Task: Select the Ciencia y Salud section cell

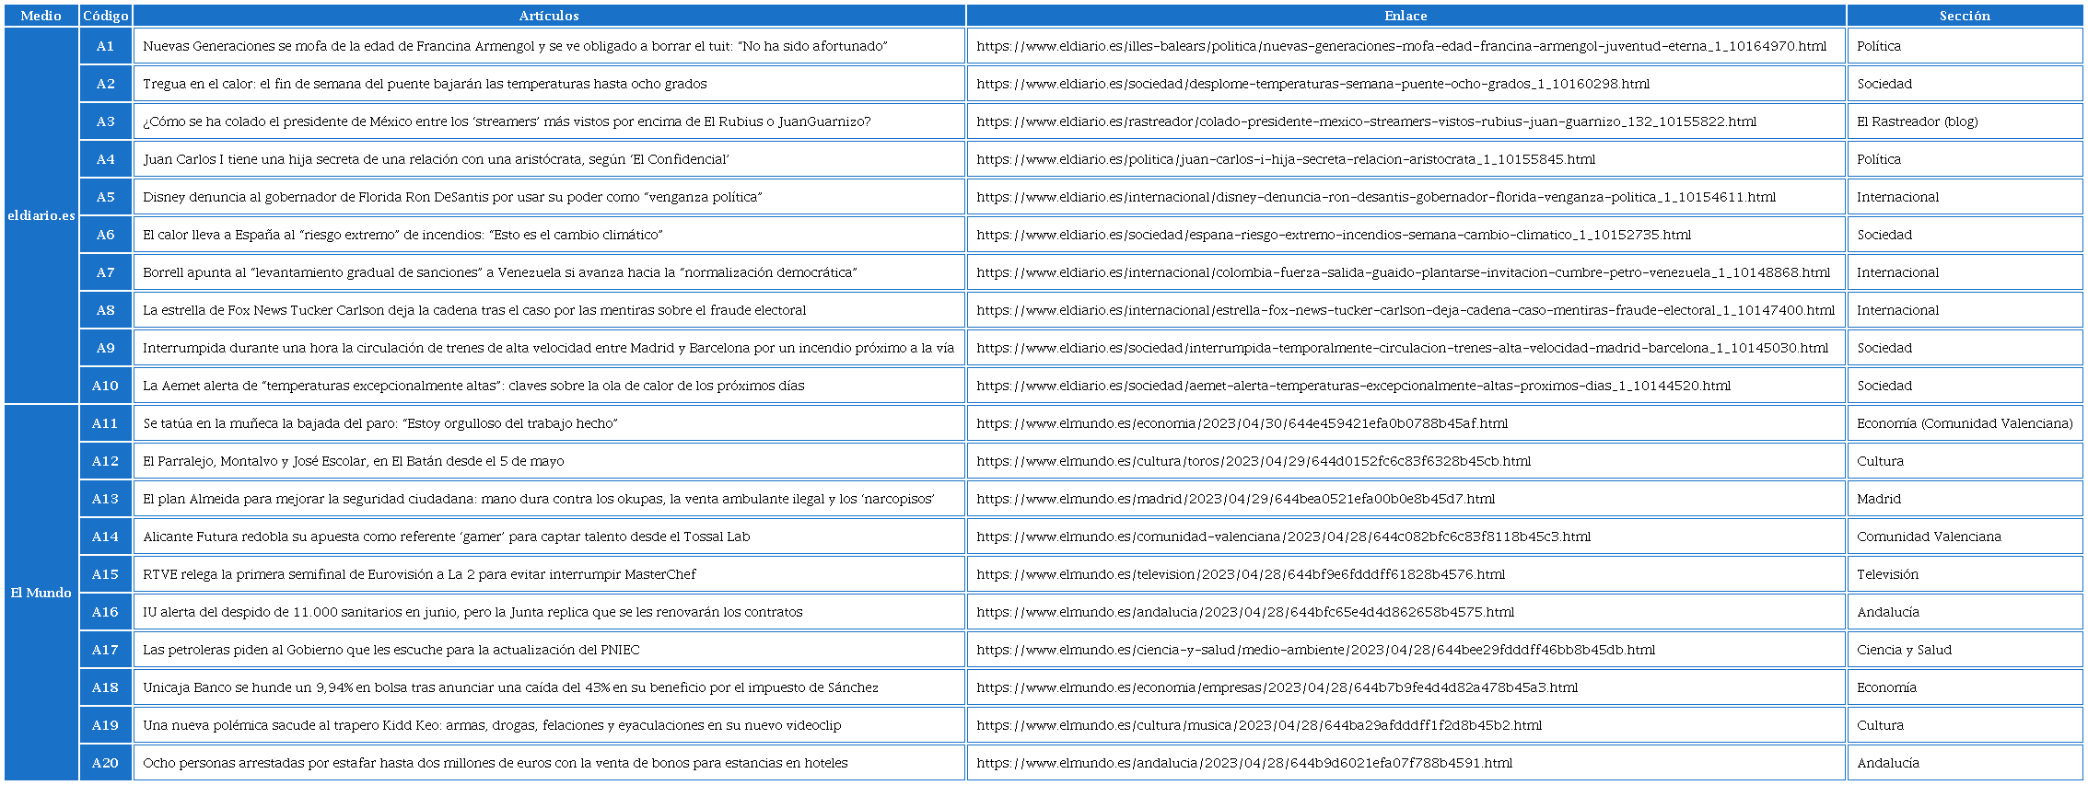Action: coord(1904,650)
